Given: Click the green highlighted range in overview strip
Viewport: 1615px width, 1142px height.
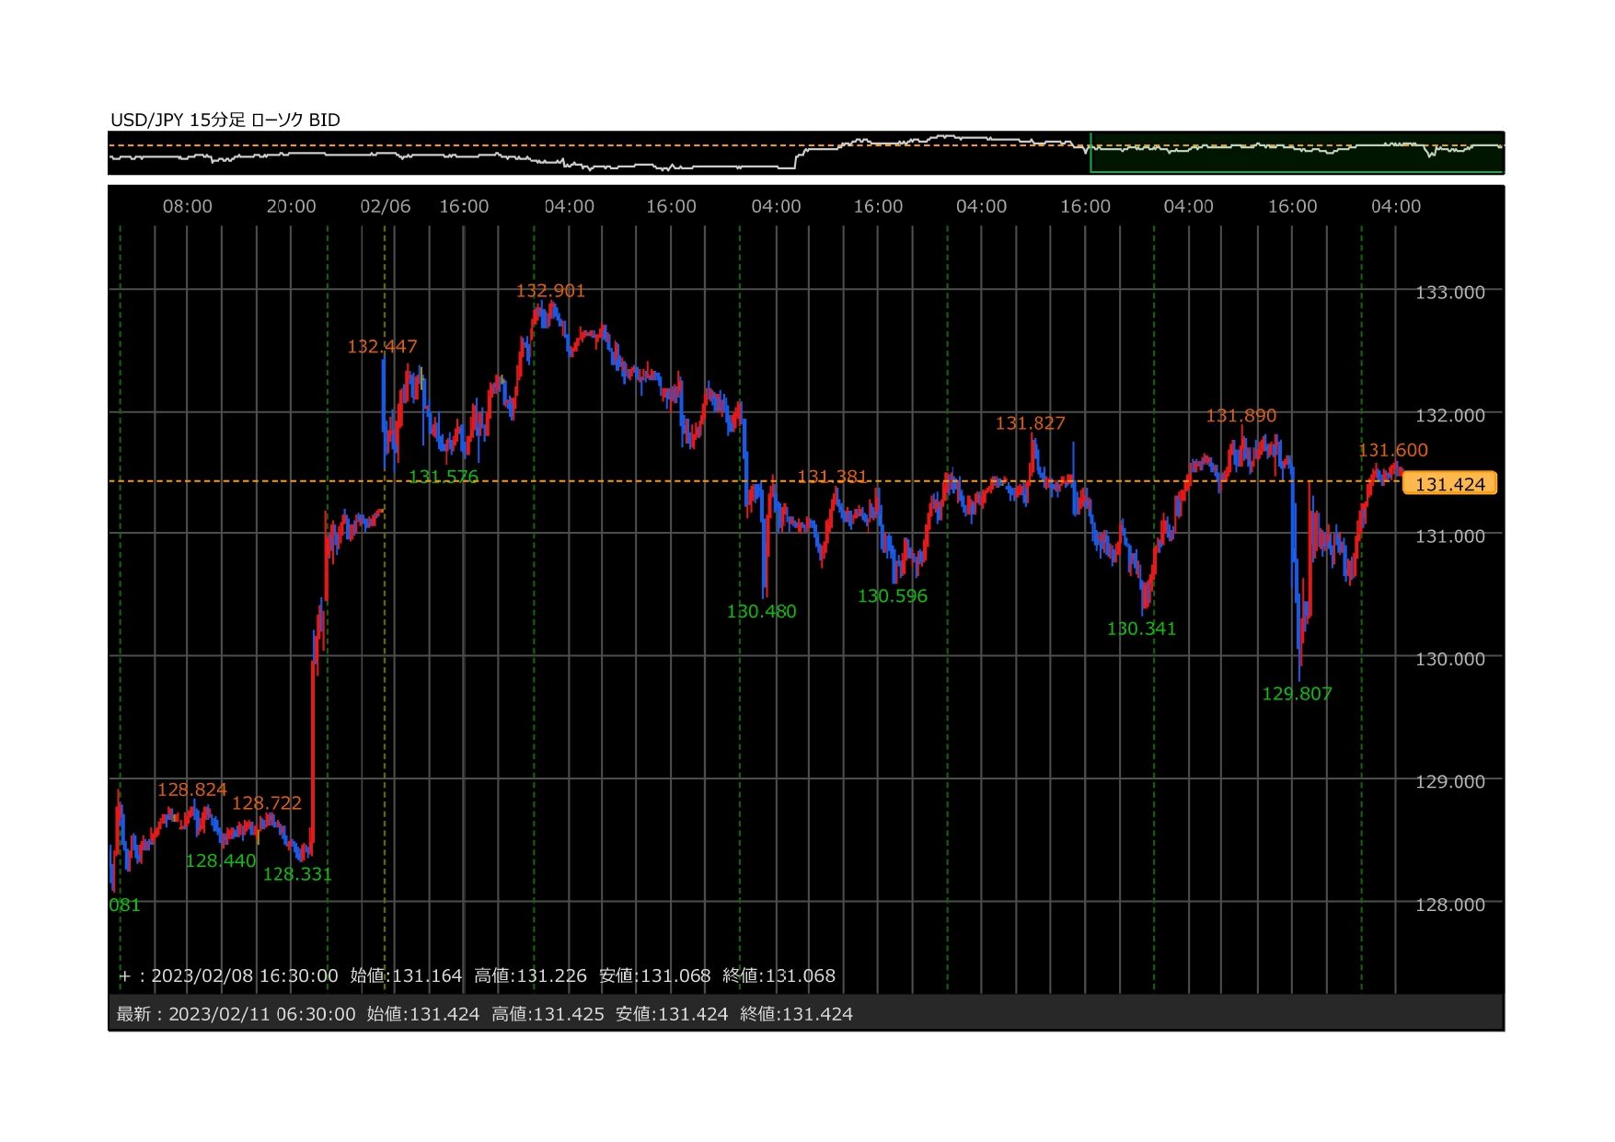Looking at the screenshot, I should point(1296,154).
